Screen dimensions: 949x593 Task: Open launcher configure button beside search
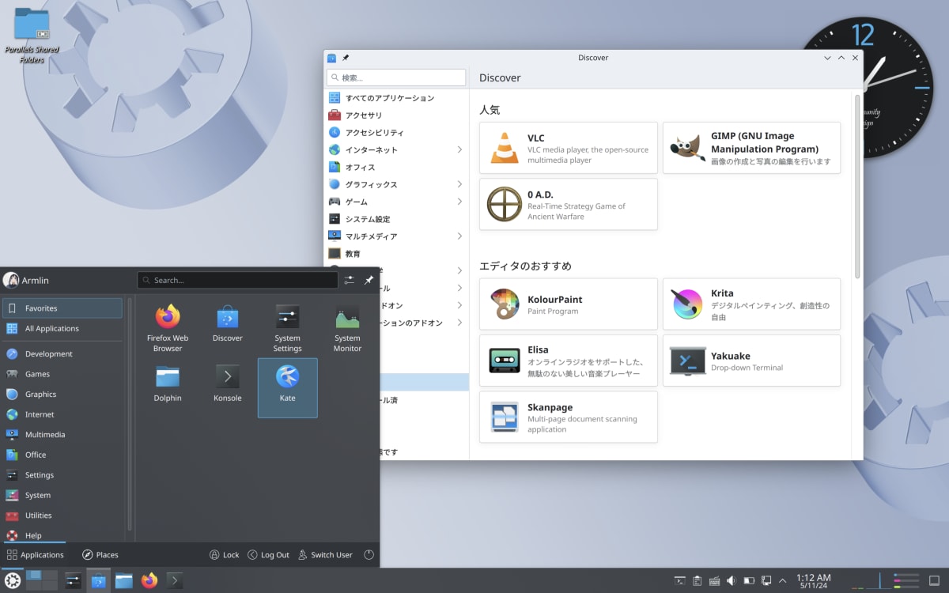[x=349, y=280]
